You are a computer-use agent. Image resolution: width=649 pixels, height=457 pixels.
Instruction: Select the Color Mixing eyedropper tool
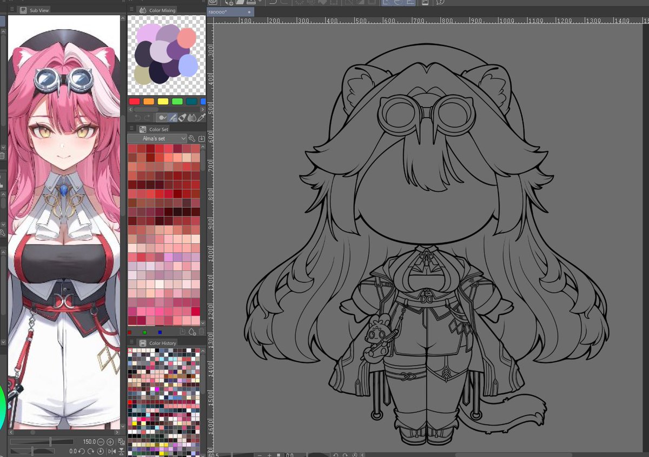tap(201, 117)
